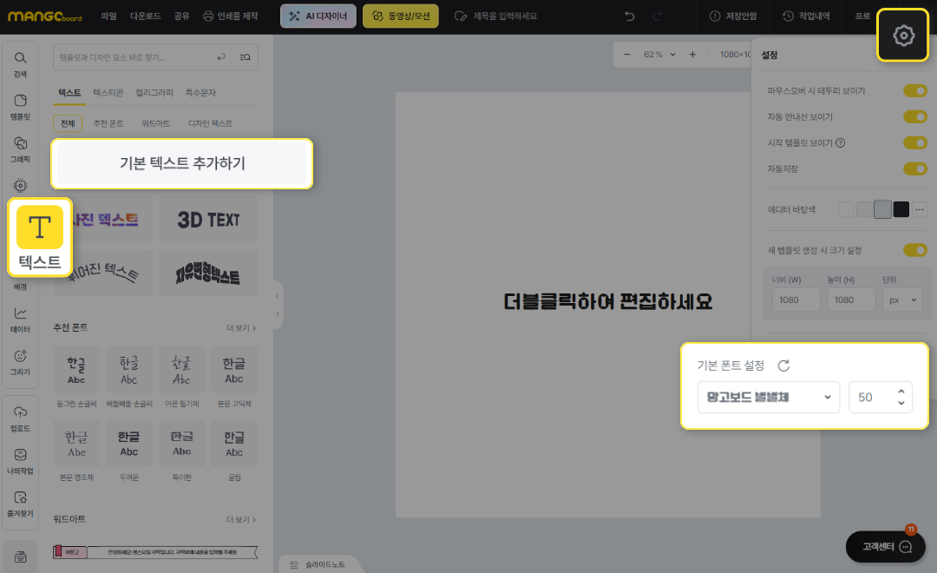Screen dimensions: 937x573
Task: Toggle 마우스오버 시 테두리 보이기 switch
Action: pos(914,90)
